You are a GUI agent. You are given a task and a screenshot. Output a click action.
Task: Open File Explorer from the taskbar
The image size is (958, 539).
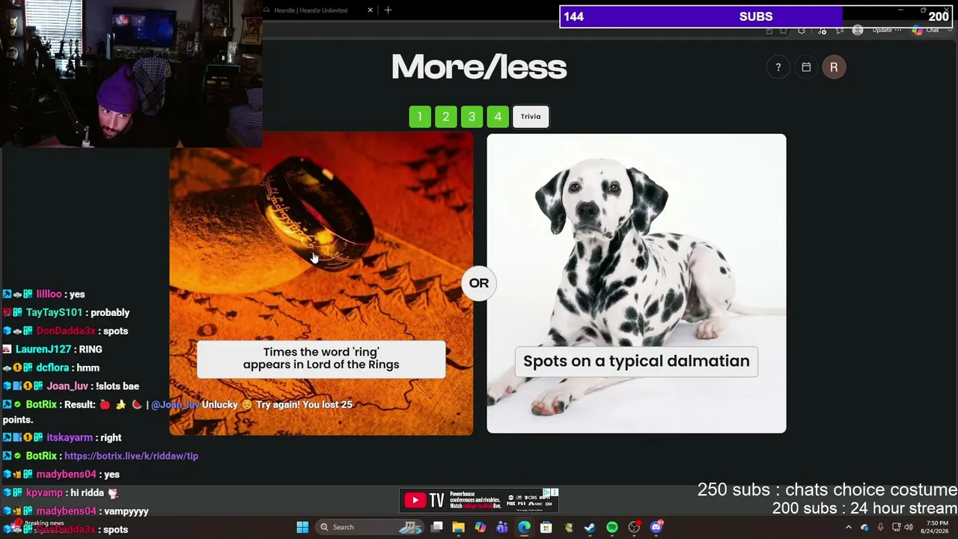(459, 527)
